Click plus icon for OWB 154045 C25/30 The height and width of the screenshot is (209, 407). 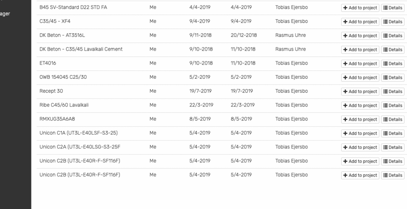[345, 78]
